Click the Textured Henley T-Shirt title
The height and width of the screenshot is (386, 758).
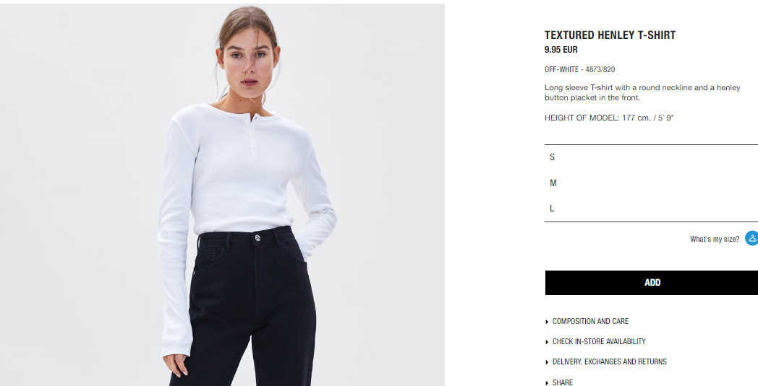(610, 35)
